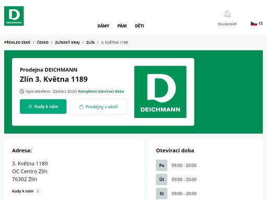This screenshot has height=200, width=267.
Task: Go to the ONLINE-SHOP link
Action: click(227, 24)
